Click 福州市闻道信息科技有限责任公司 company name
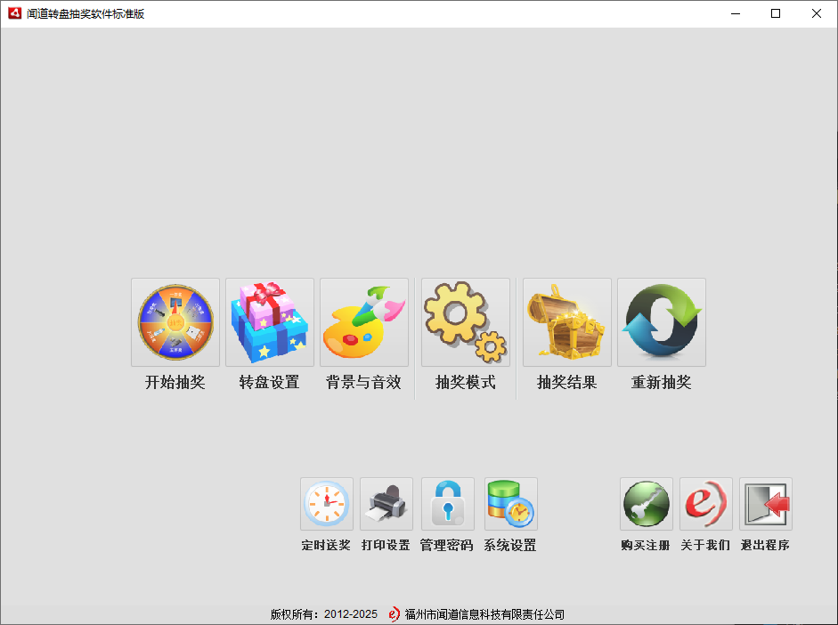838x625 pixels. 484,614
